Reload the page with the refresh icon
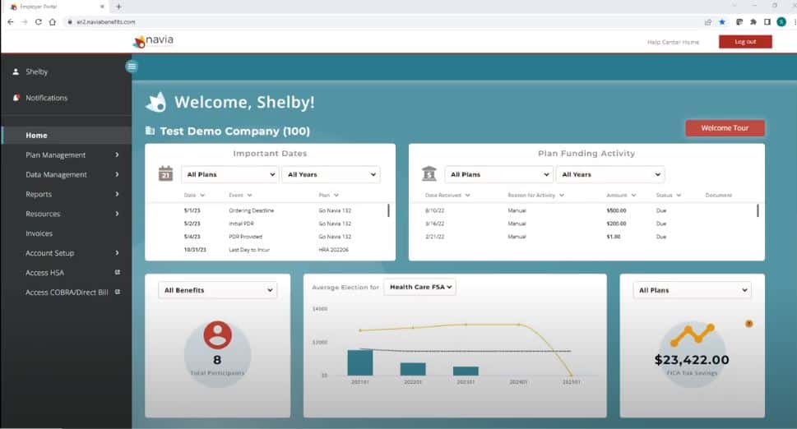 (38, 22)
